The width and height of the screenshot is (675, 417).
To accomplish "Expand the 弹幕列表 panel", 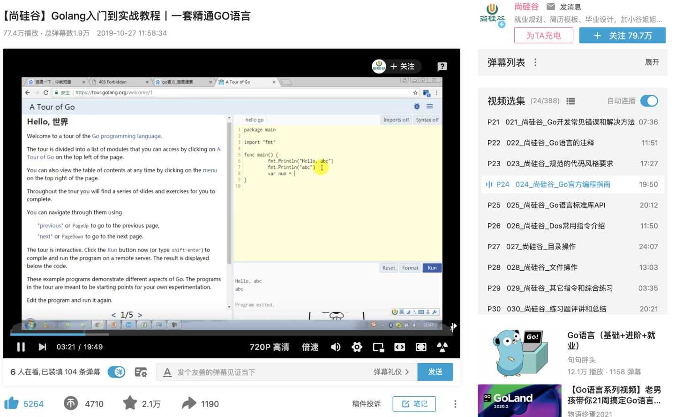I will tap(652, 62).
